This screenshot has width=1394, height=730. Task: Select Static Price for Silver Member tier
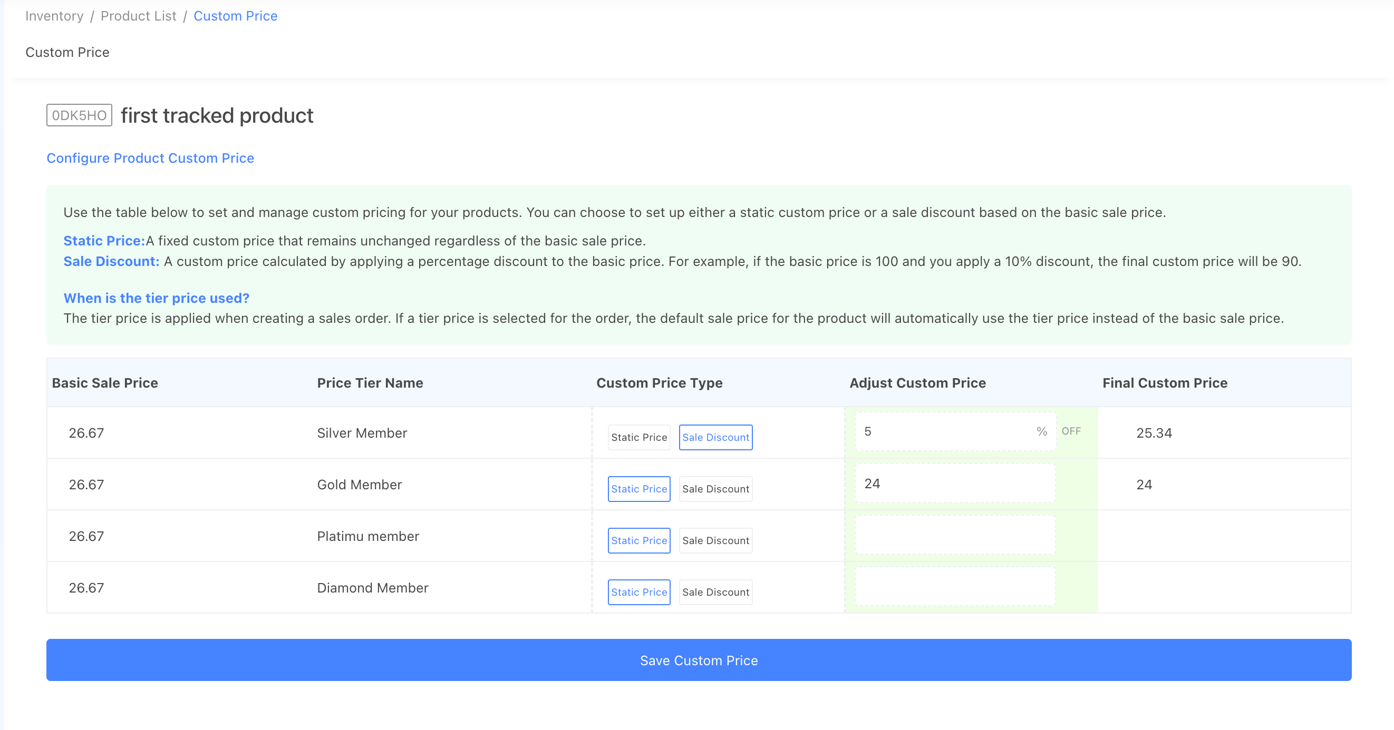coord(638,437)
